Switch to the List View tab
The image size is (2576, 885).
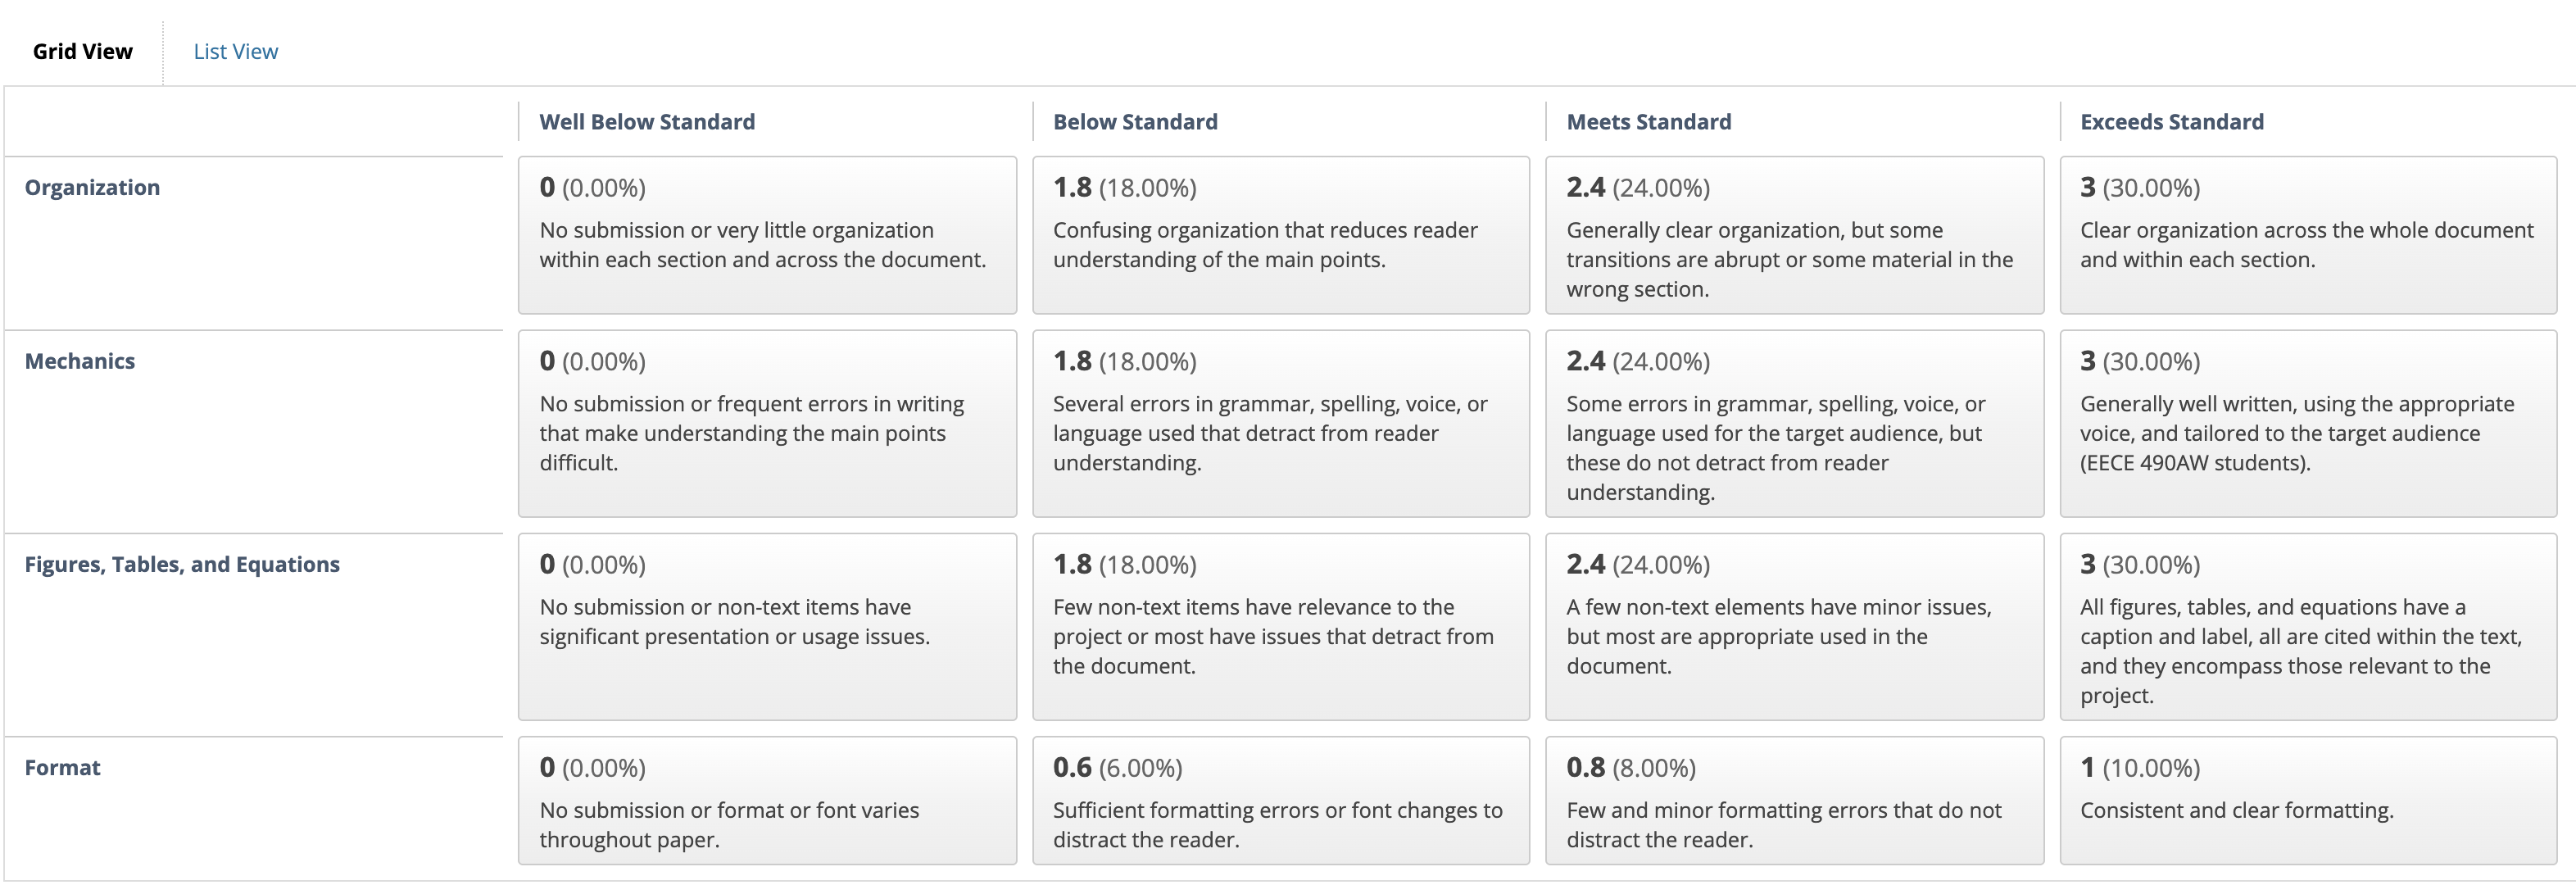pos(235,51)
